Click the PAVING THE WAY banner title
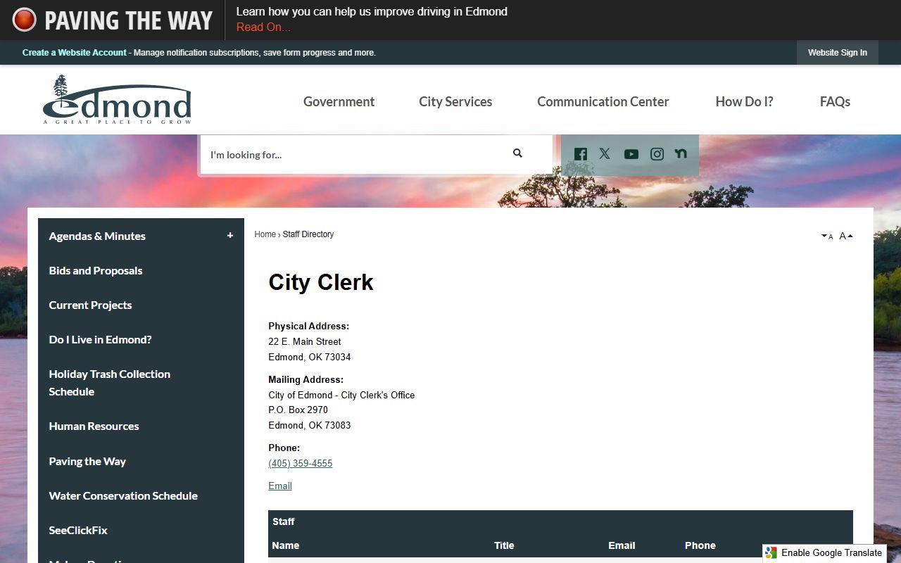The width and height of the screenshot is (901, 563). click(x=128, y=20)
